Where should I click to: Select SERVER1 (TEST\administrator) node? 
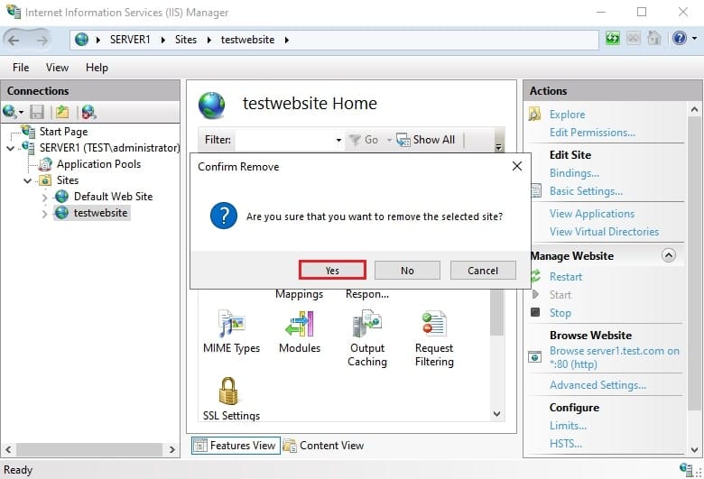click(109, 148)
